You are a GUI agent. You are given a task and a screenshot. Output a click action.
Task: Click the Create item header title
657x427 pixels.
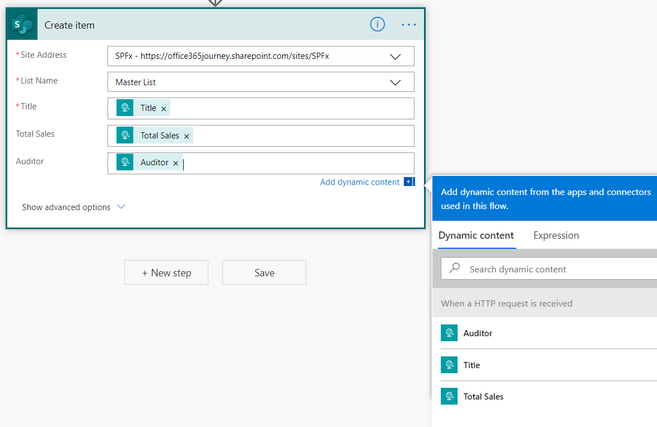coord(69,25)
